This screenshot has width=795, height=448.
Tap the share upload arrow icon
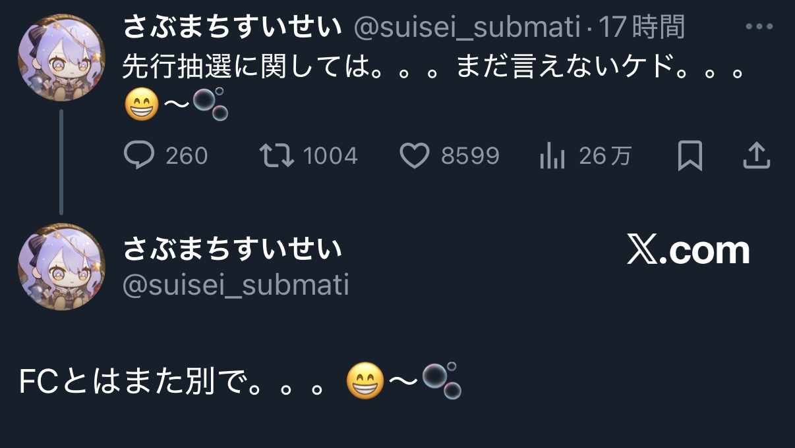(757, 156)
